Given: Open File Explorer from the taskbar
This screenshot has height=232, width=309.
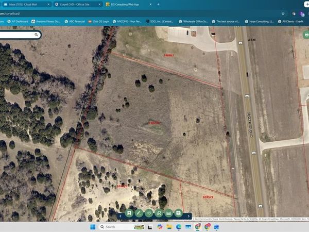Looking at the screenshot, I should [169, 227].
